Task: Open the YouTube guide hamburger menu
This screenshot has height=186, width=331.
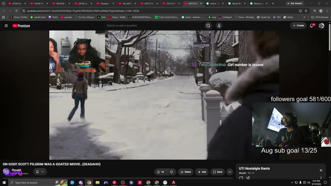Action: [x=6, y=26]
